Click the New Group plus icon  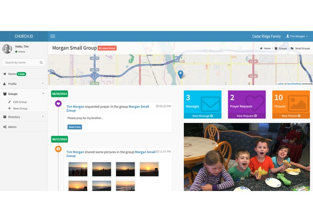[x=9, y=108]
